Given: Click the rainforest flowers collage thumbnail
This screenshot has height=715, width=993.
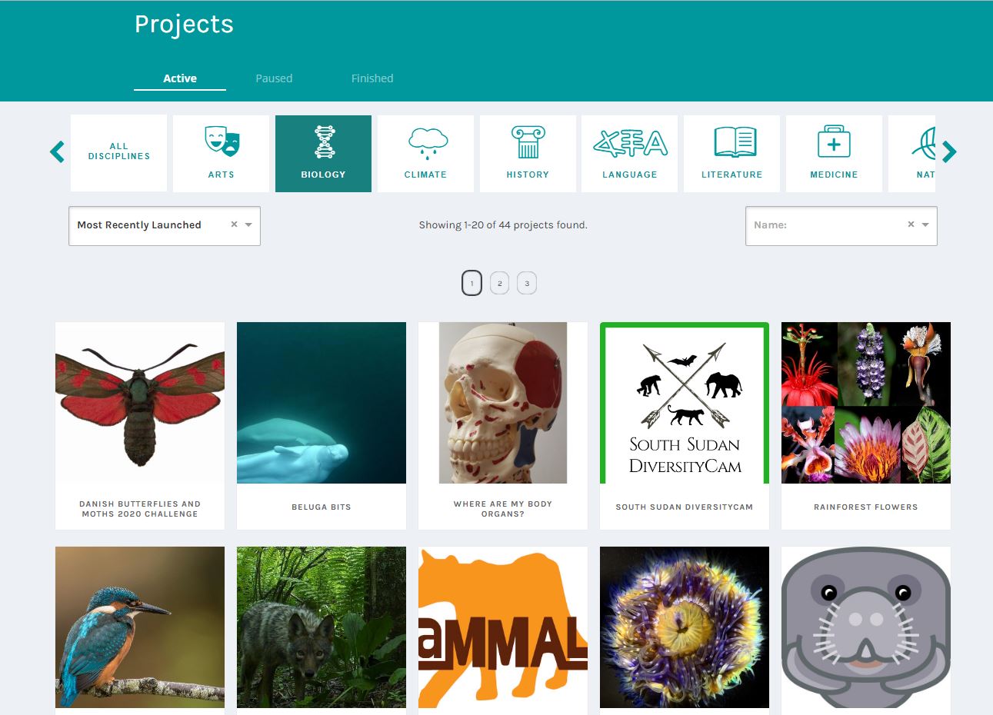Looking at the screenshot, I should point(866,403).
